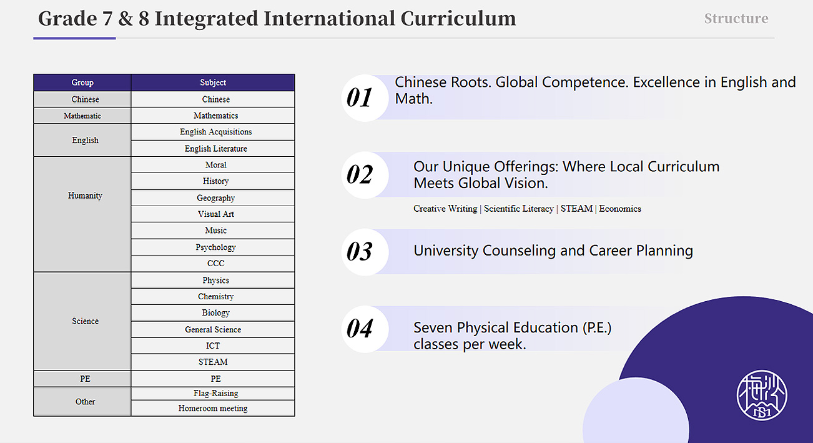Select the "Geography" subject cell

click(213, 198)
